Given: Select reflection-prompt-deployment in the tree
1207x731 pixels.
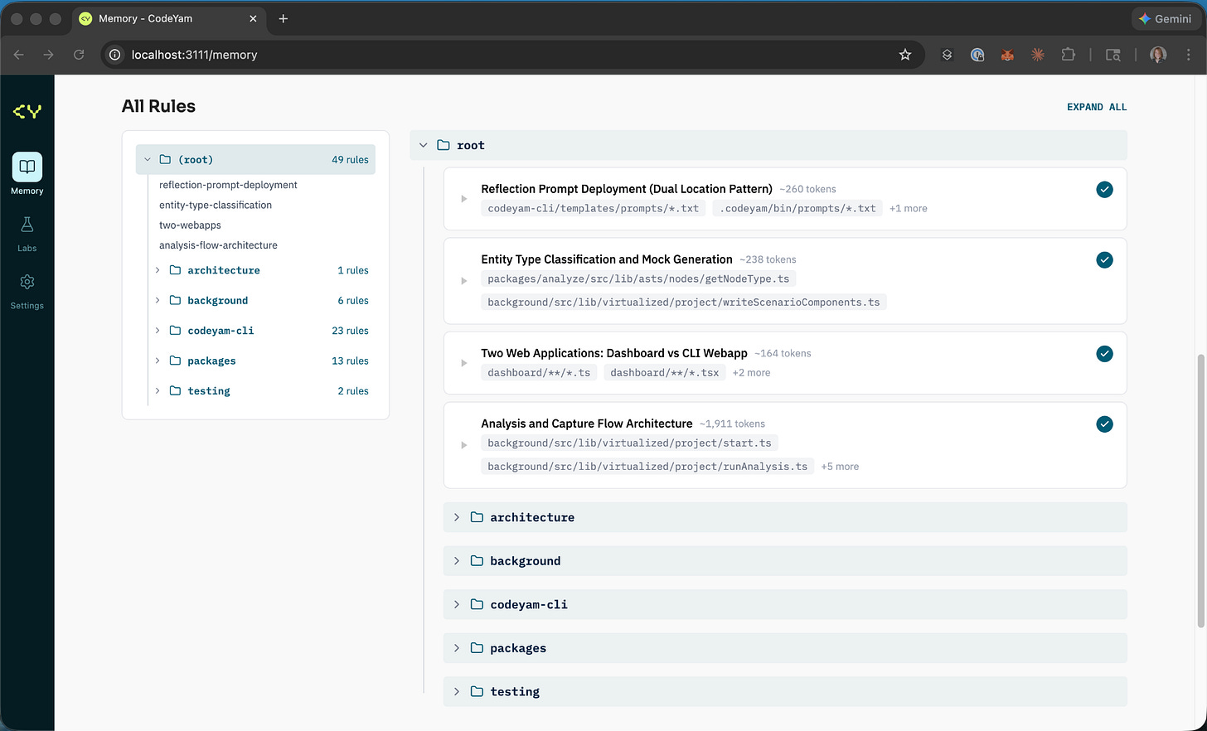Looking at the screenshot, I should point(228,185).
